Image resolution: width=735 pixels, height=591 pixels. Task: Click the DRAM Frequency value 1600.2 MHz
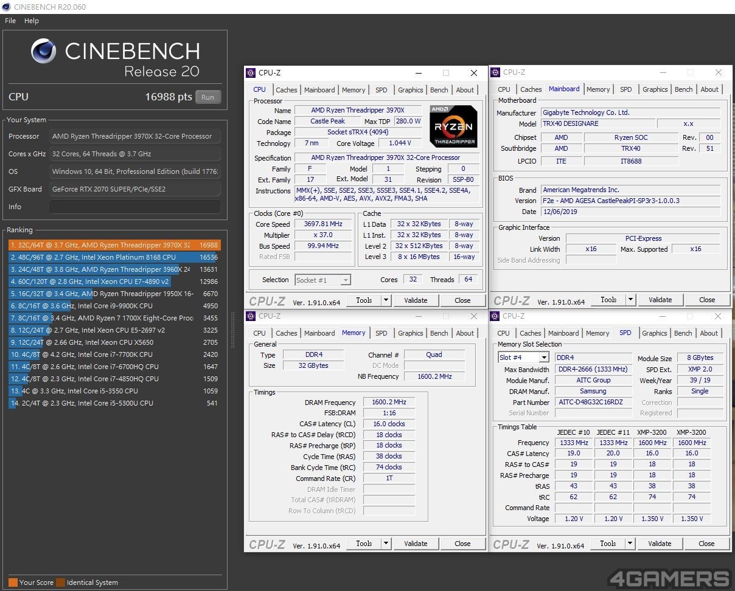(389, 403)
